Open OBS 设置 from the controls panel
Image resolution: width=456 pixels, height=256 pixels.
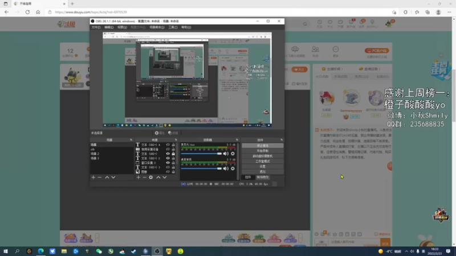pos(263,167)
